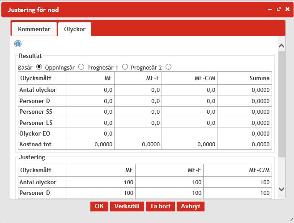Select the Personer SS row label
The height and width of the screenshot is (223, 294).
click(x=36, y=112)
